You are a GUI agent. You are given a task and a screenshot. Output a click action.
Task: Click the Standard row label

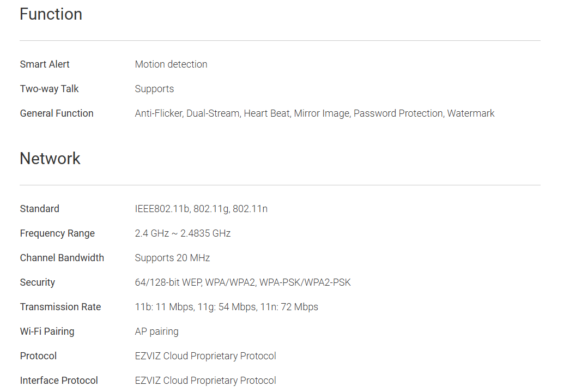point(40,209)
